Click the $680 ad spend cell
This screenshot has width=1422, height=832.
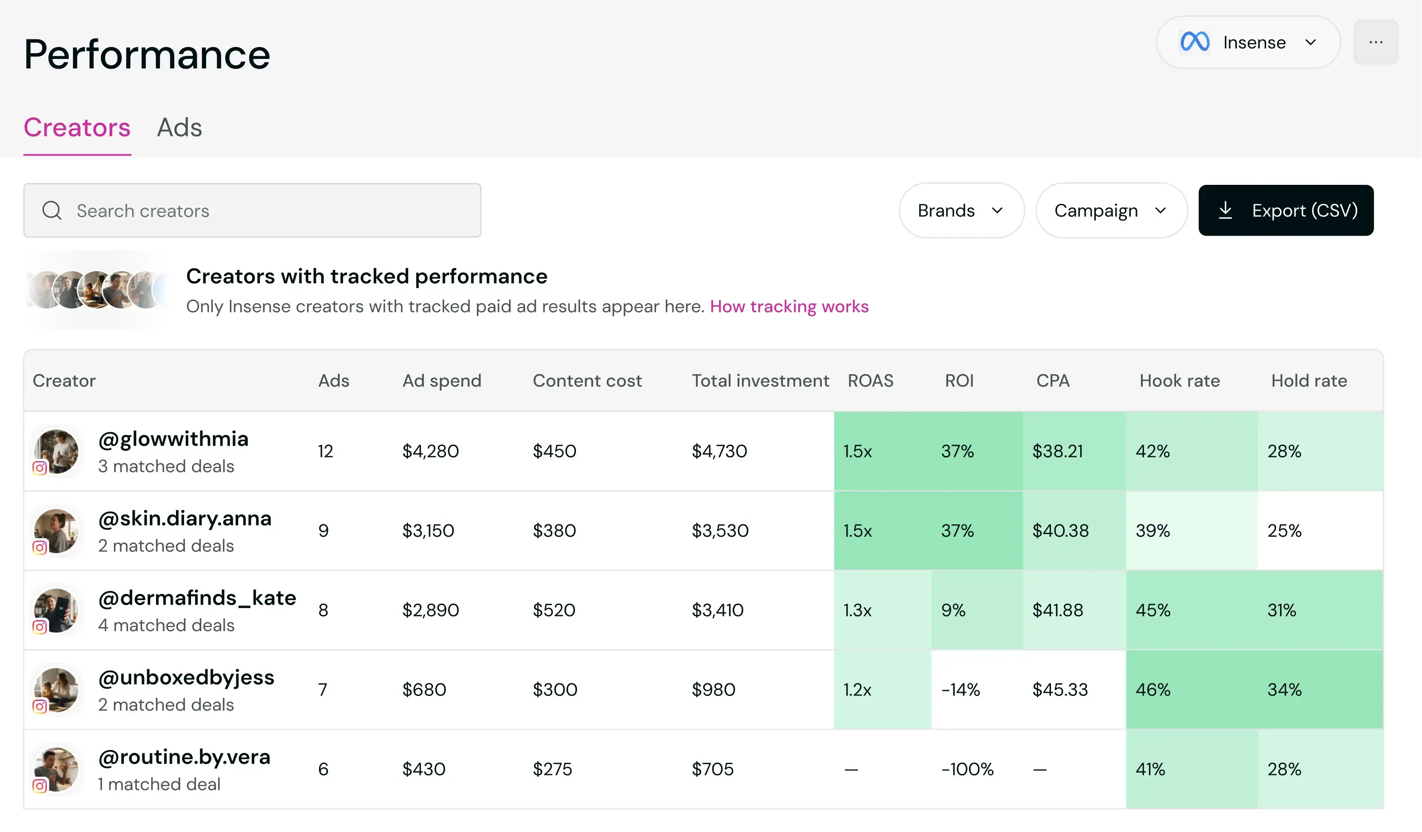pyautogui.click(x=424, y=690)
